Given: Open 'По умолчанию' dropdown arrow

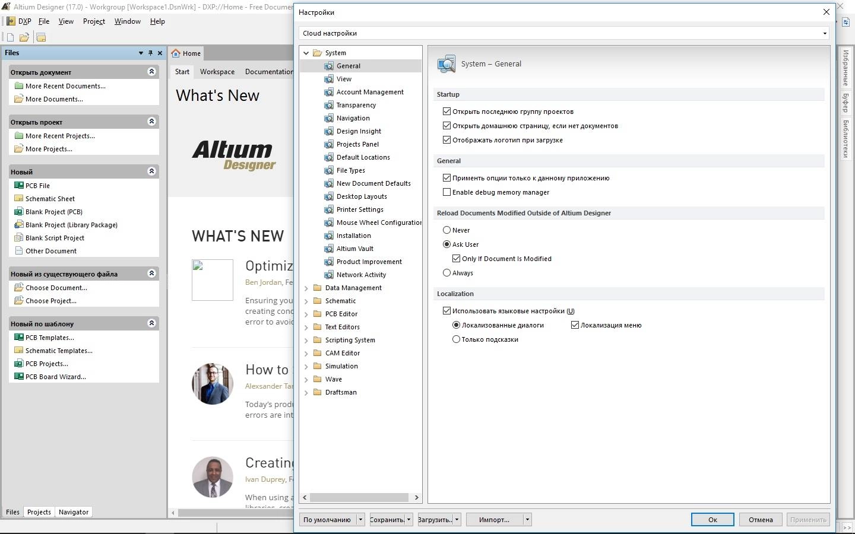Looking at the screenshot, I should click(x=360, y=520).
